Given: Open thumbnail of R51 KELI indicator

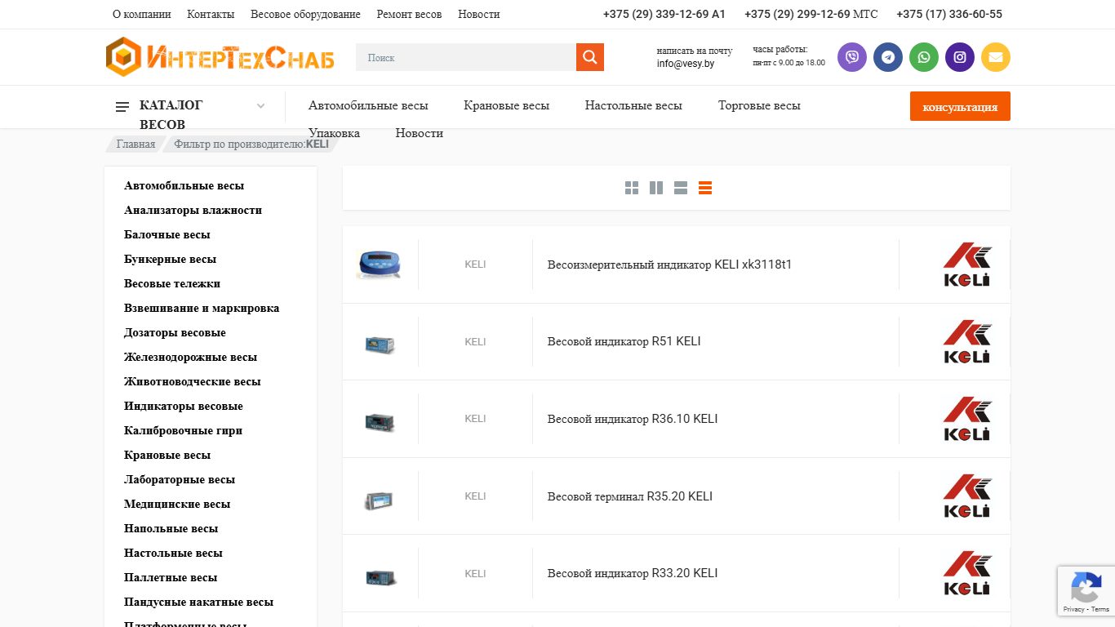Looking at the screenshot, I should pos(380,344).
